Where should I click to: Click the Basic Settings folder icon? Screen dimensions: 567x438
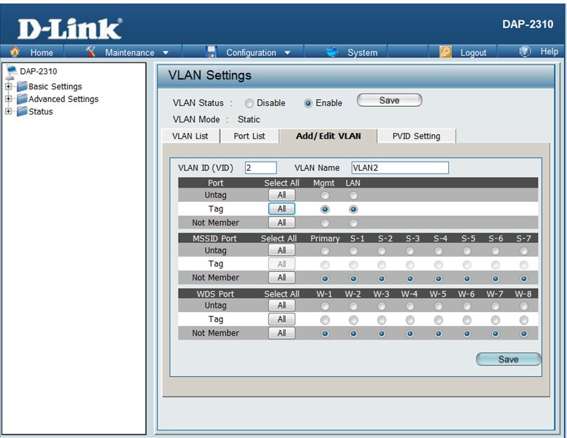pos(22,87)
